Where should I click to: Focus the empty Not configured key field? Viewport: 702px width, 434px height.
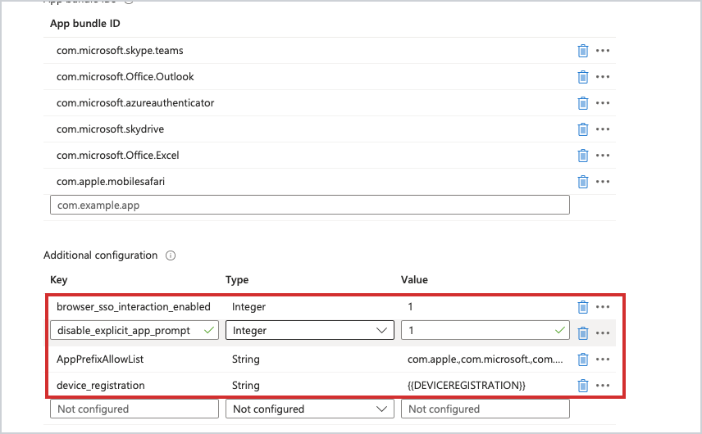point(134,409)
